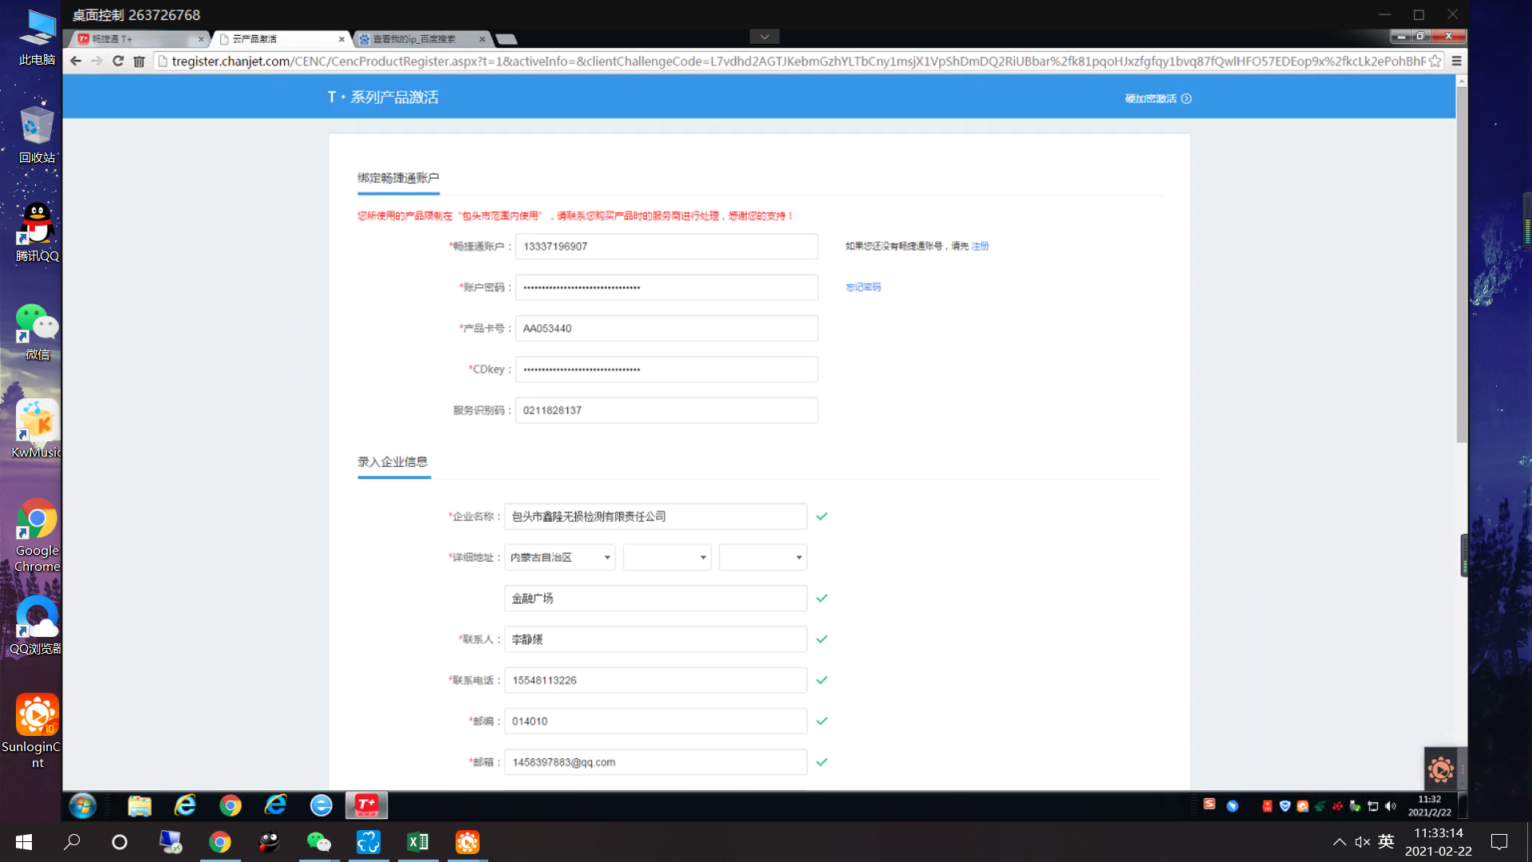
Task: Click the 联系人 input field
Action: pyautogui.click(x=655, y=639)
